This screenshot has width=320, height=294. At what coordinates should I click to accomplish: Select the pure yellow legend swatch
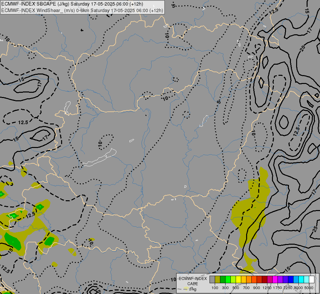[239, 279]
